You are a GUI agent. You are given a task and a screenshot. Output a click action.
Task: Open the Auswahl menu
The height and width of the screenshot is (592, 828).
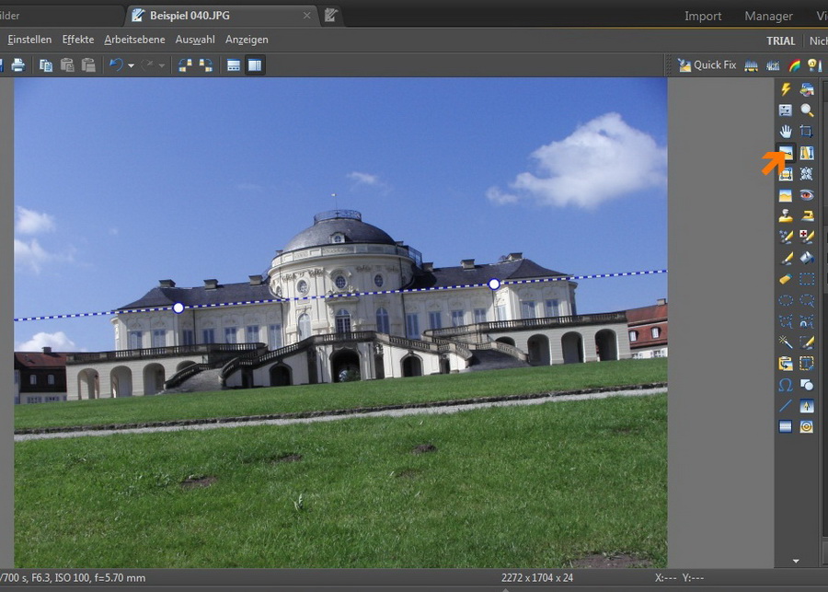point(195,40)
